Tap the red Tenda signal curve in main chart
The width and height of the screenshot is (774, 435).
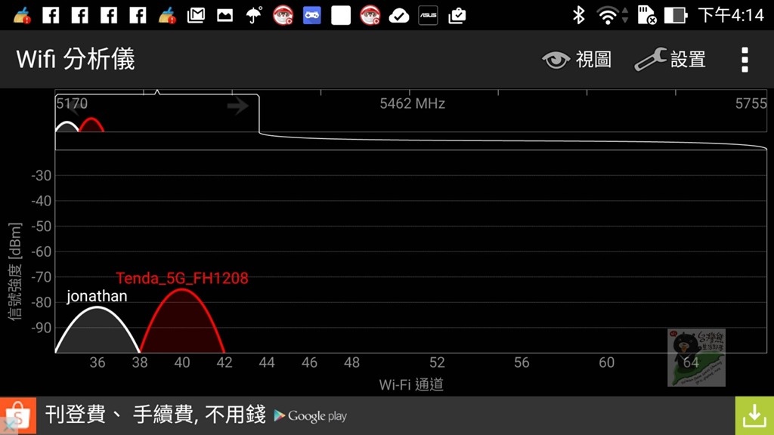[x=182, y=320]
